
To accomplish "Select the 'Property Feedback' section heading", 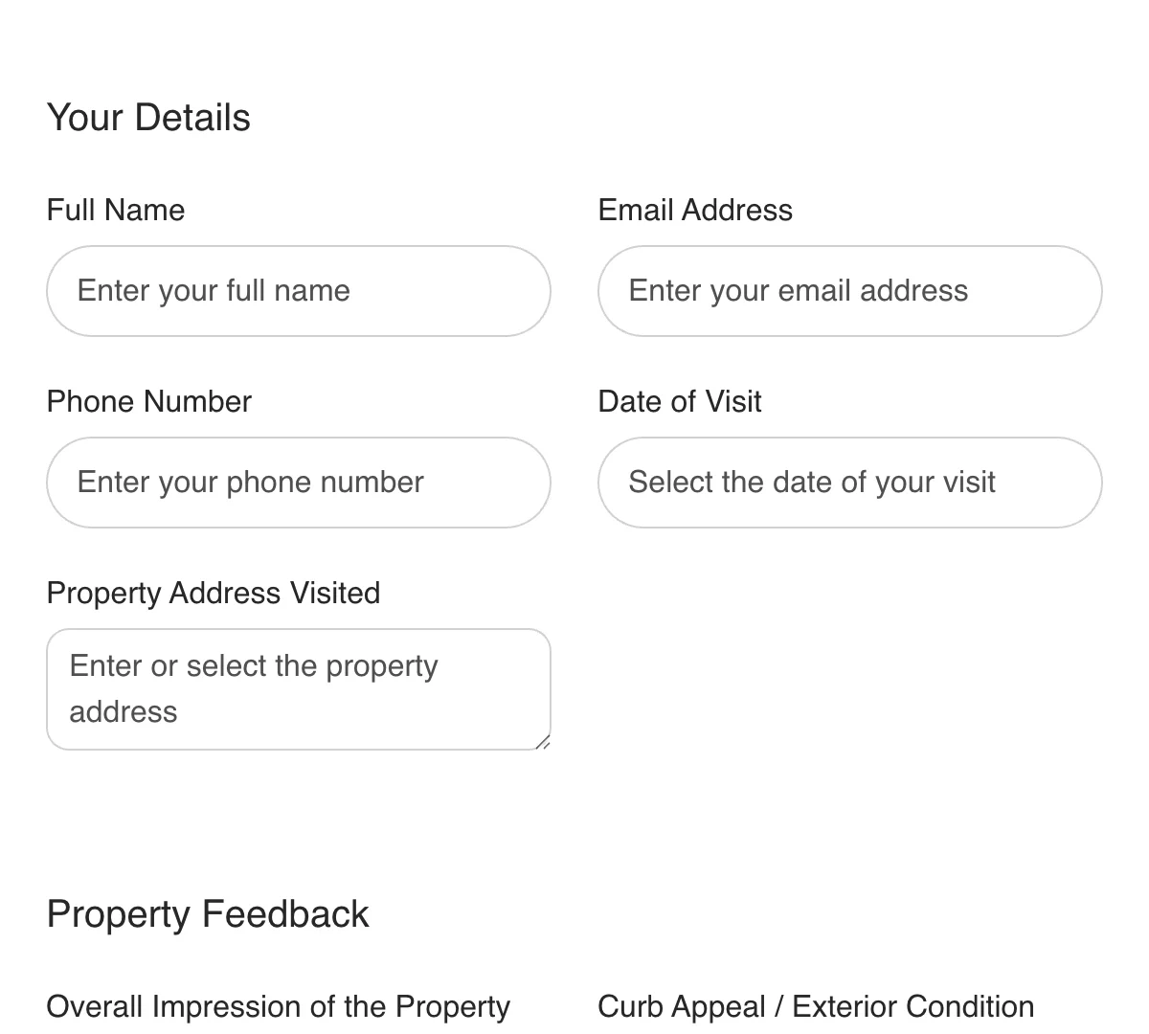I will 208,914.
